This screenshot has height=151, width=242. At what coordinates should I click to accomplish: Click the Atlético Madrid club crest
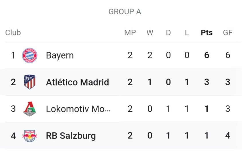tap(29, 82)
